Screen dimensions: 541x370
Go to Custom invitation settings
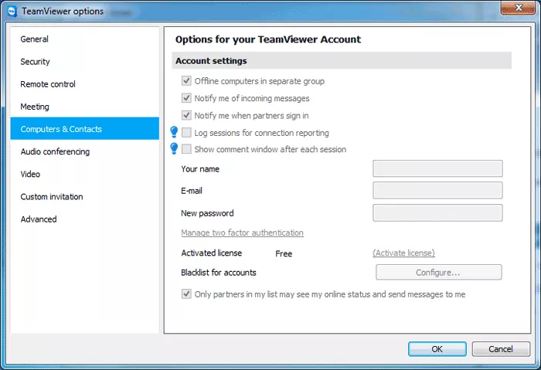[x=84, y=196]
